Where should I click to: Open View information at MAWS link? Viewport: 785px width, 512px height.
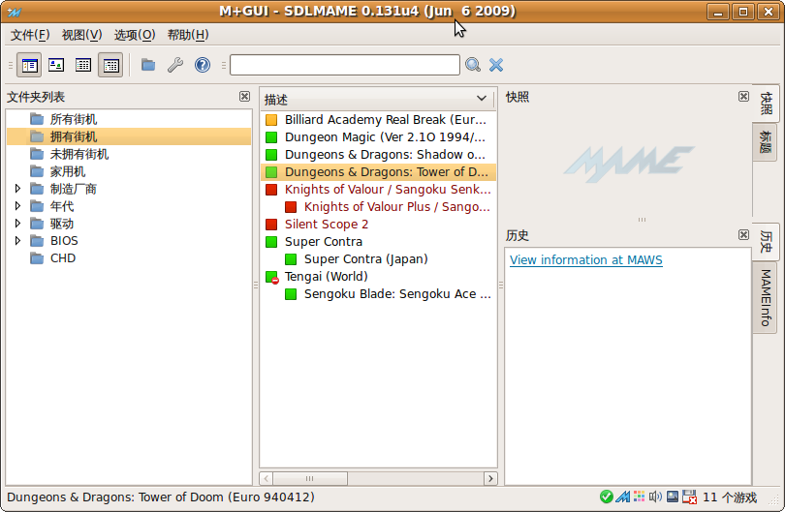click(x=585, y=260)
